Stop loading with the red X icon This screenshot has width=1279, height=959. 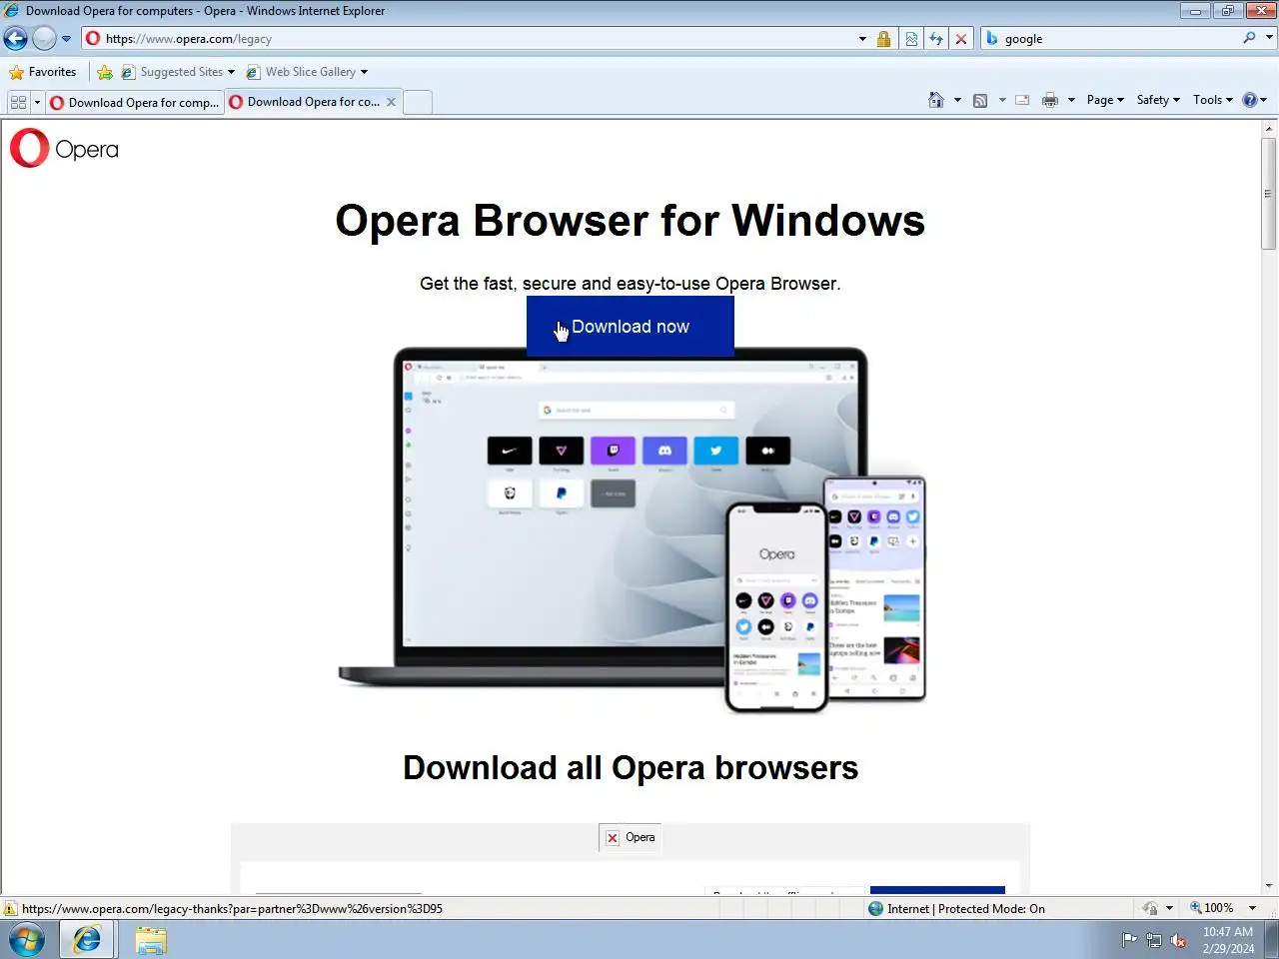pyautogui.click(x=961, y=39)
